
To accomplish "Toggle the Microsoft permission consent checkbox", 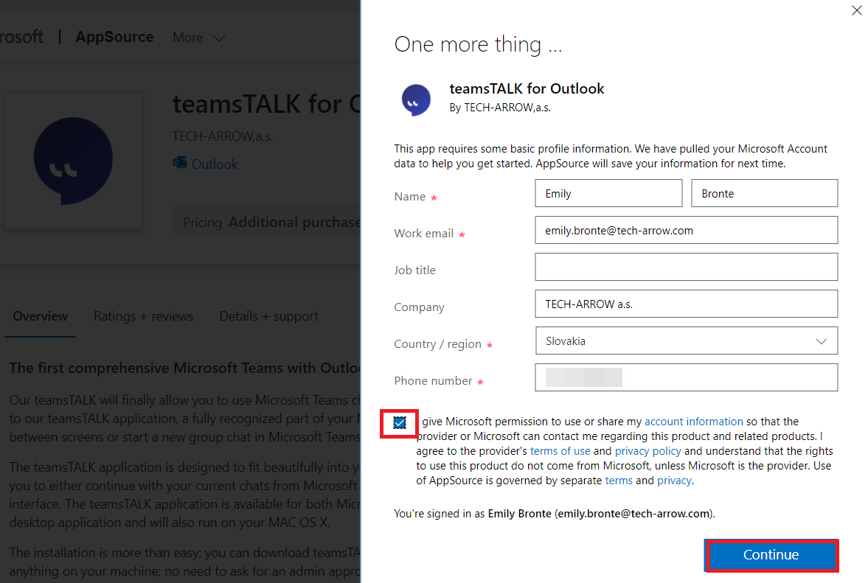I will [400, 422].
